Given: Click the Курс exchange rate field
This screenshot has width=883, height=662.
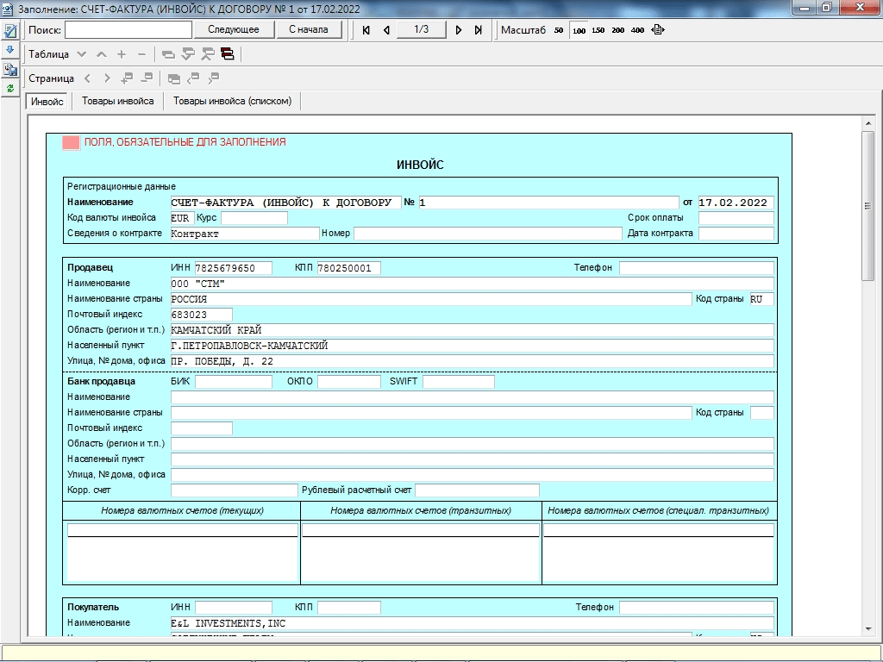Looking at the screenshot, I should 254,218.
